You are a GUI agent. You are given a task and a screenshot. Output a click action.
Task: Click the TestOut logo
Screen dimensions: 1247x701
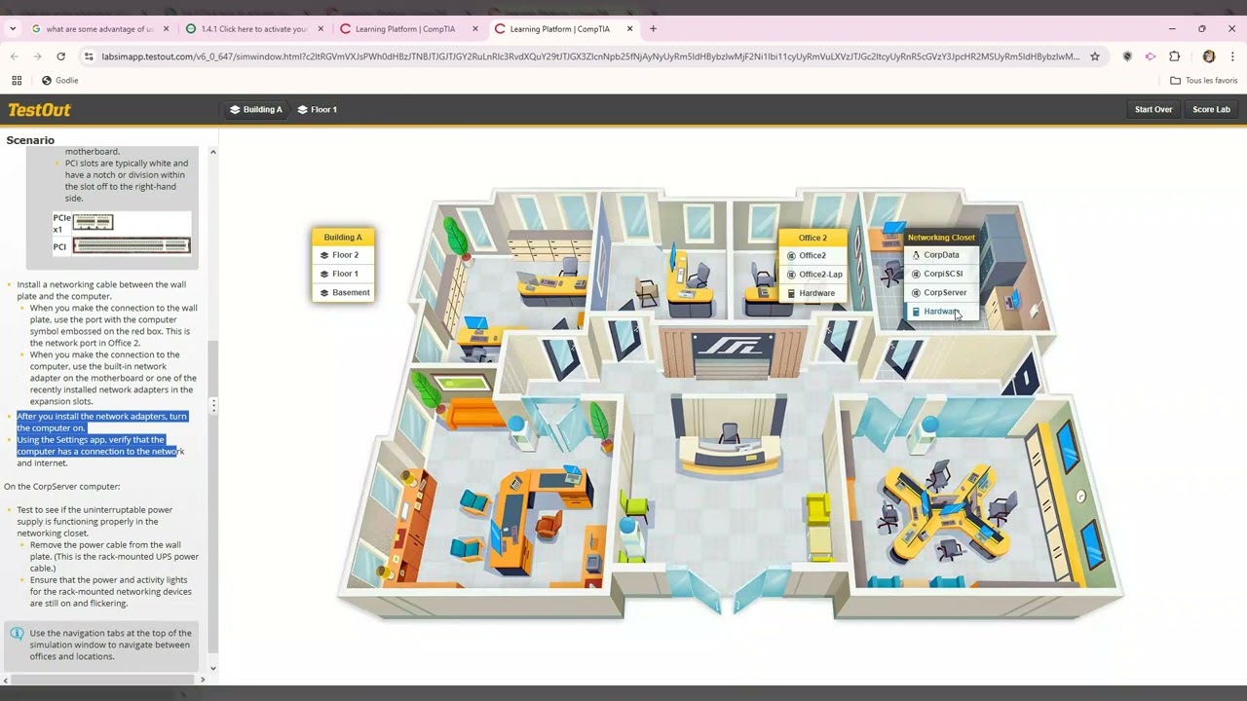tap(39, 110)
